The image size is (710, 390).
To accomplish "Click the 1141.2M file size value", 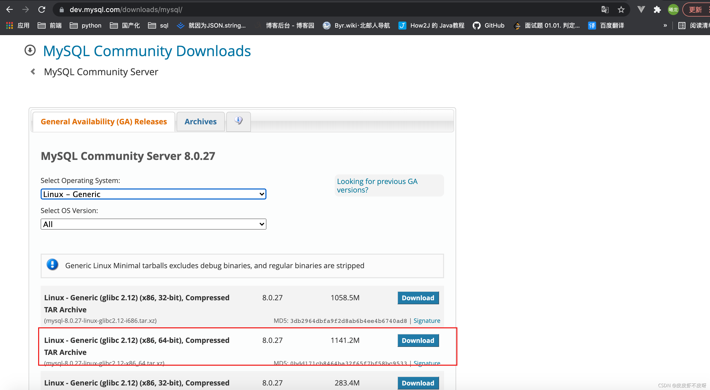I will (x=345, y=340).
